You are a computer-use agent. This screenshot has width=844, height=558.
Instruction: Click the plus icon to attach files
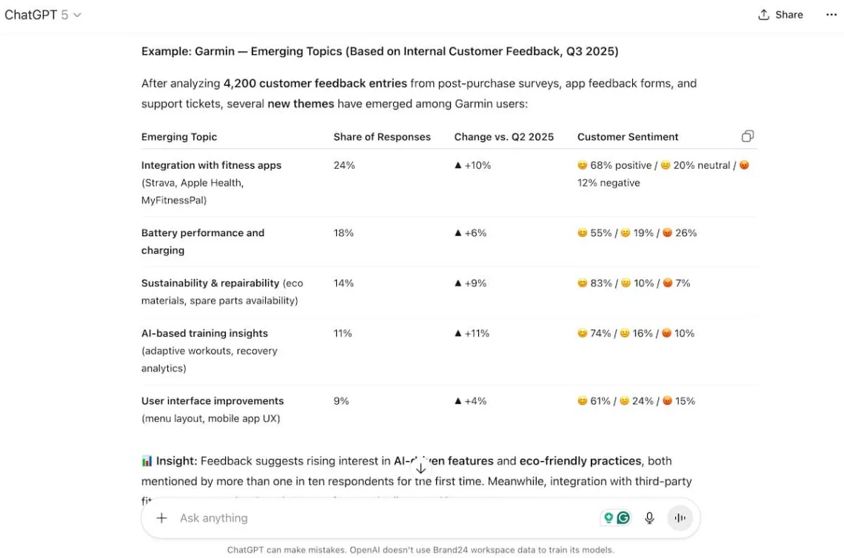(161, 518)
